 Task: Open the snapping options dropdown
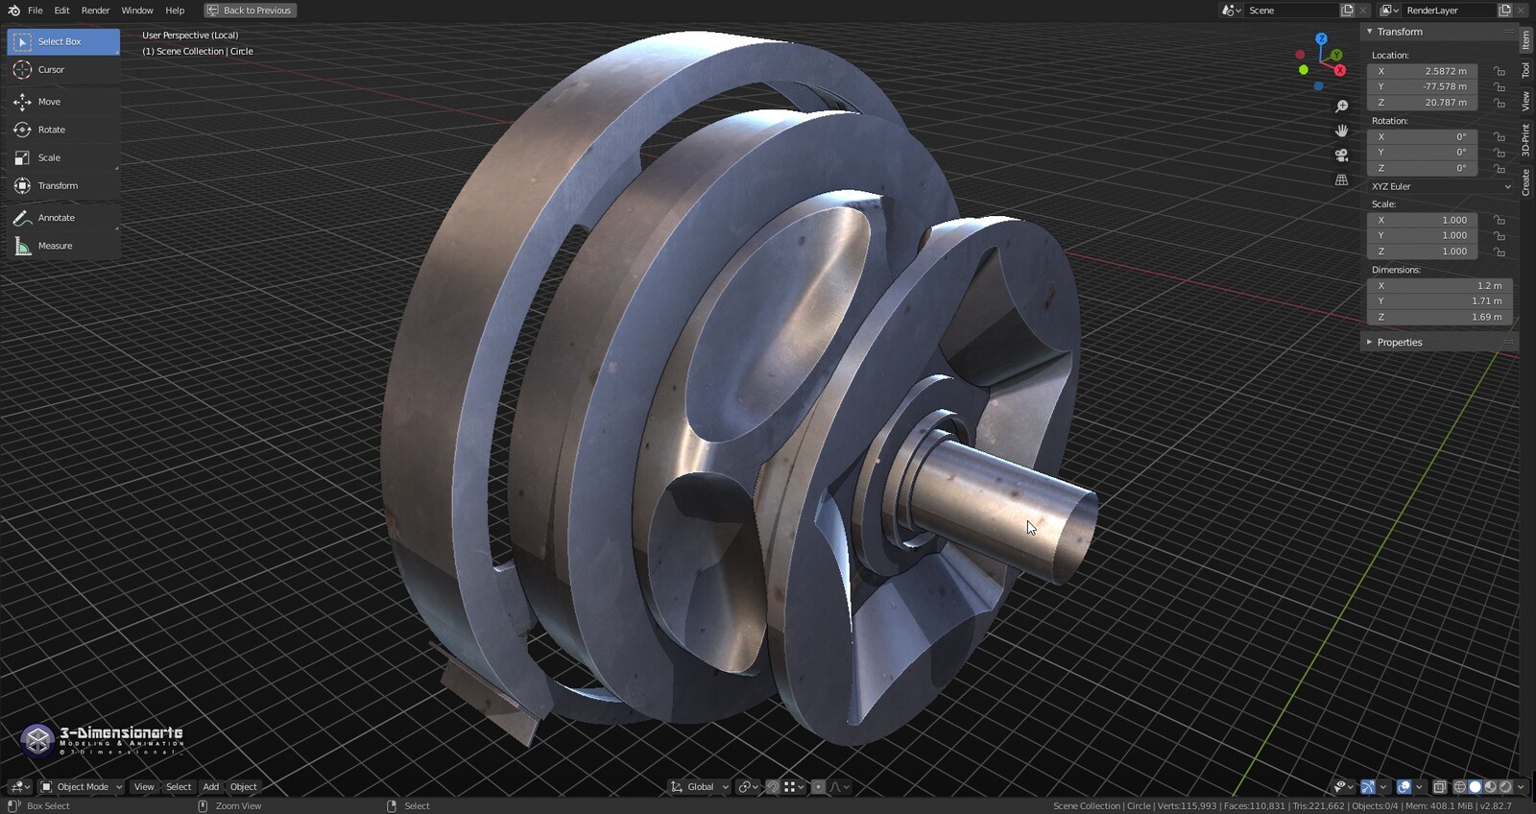coord(793,786)
